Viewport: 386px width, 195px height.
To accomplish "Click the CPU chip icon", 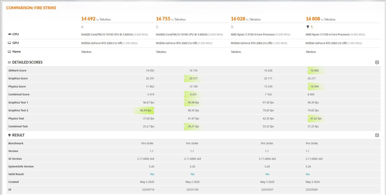I will point(10,34).
